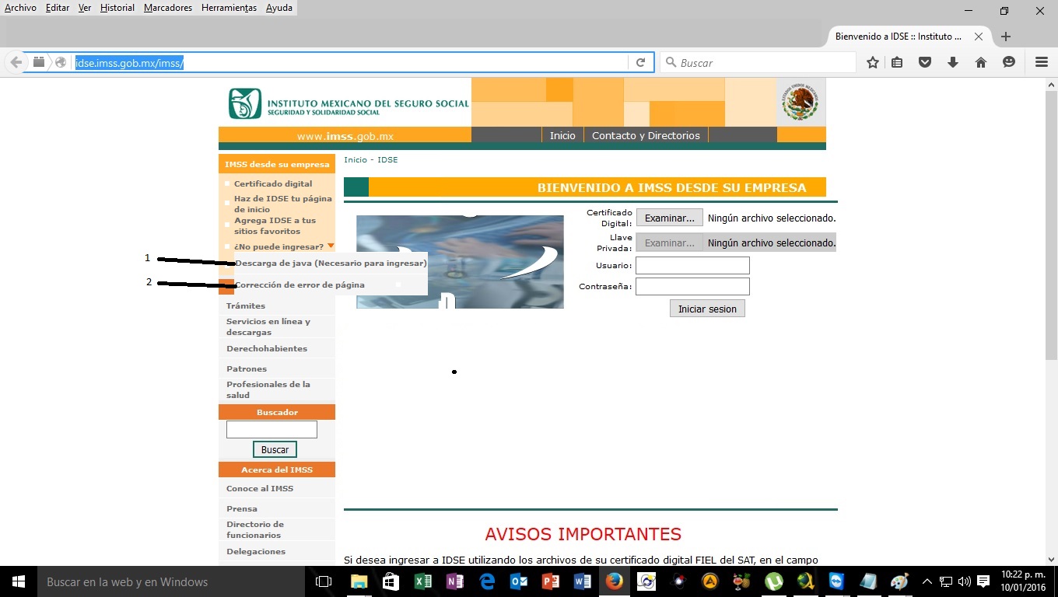Open the Prensa sidebar link
1058x597 pixels.
point(242,508)
